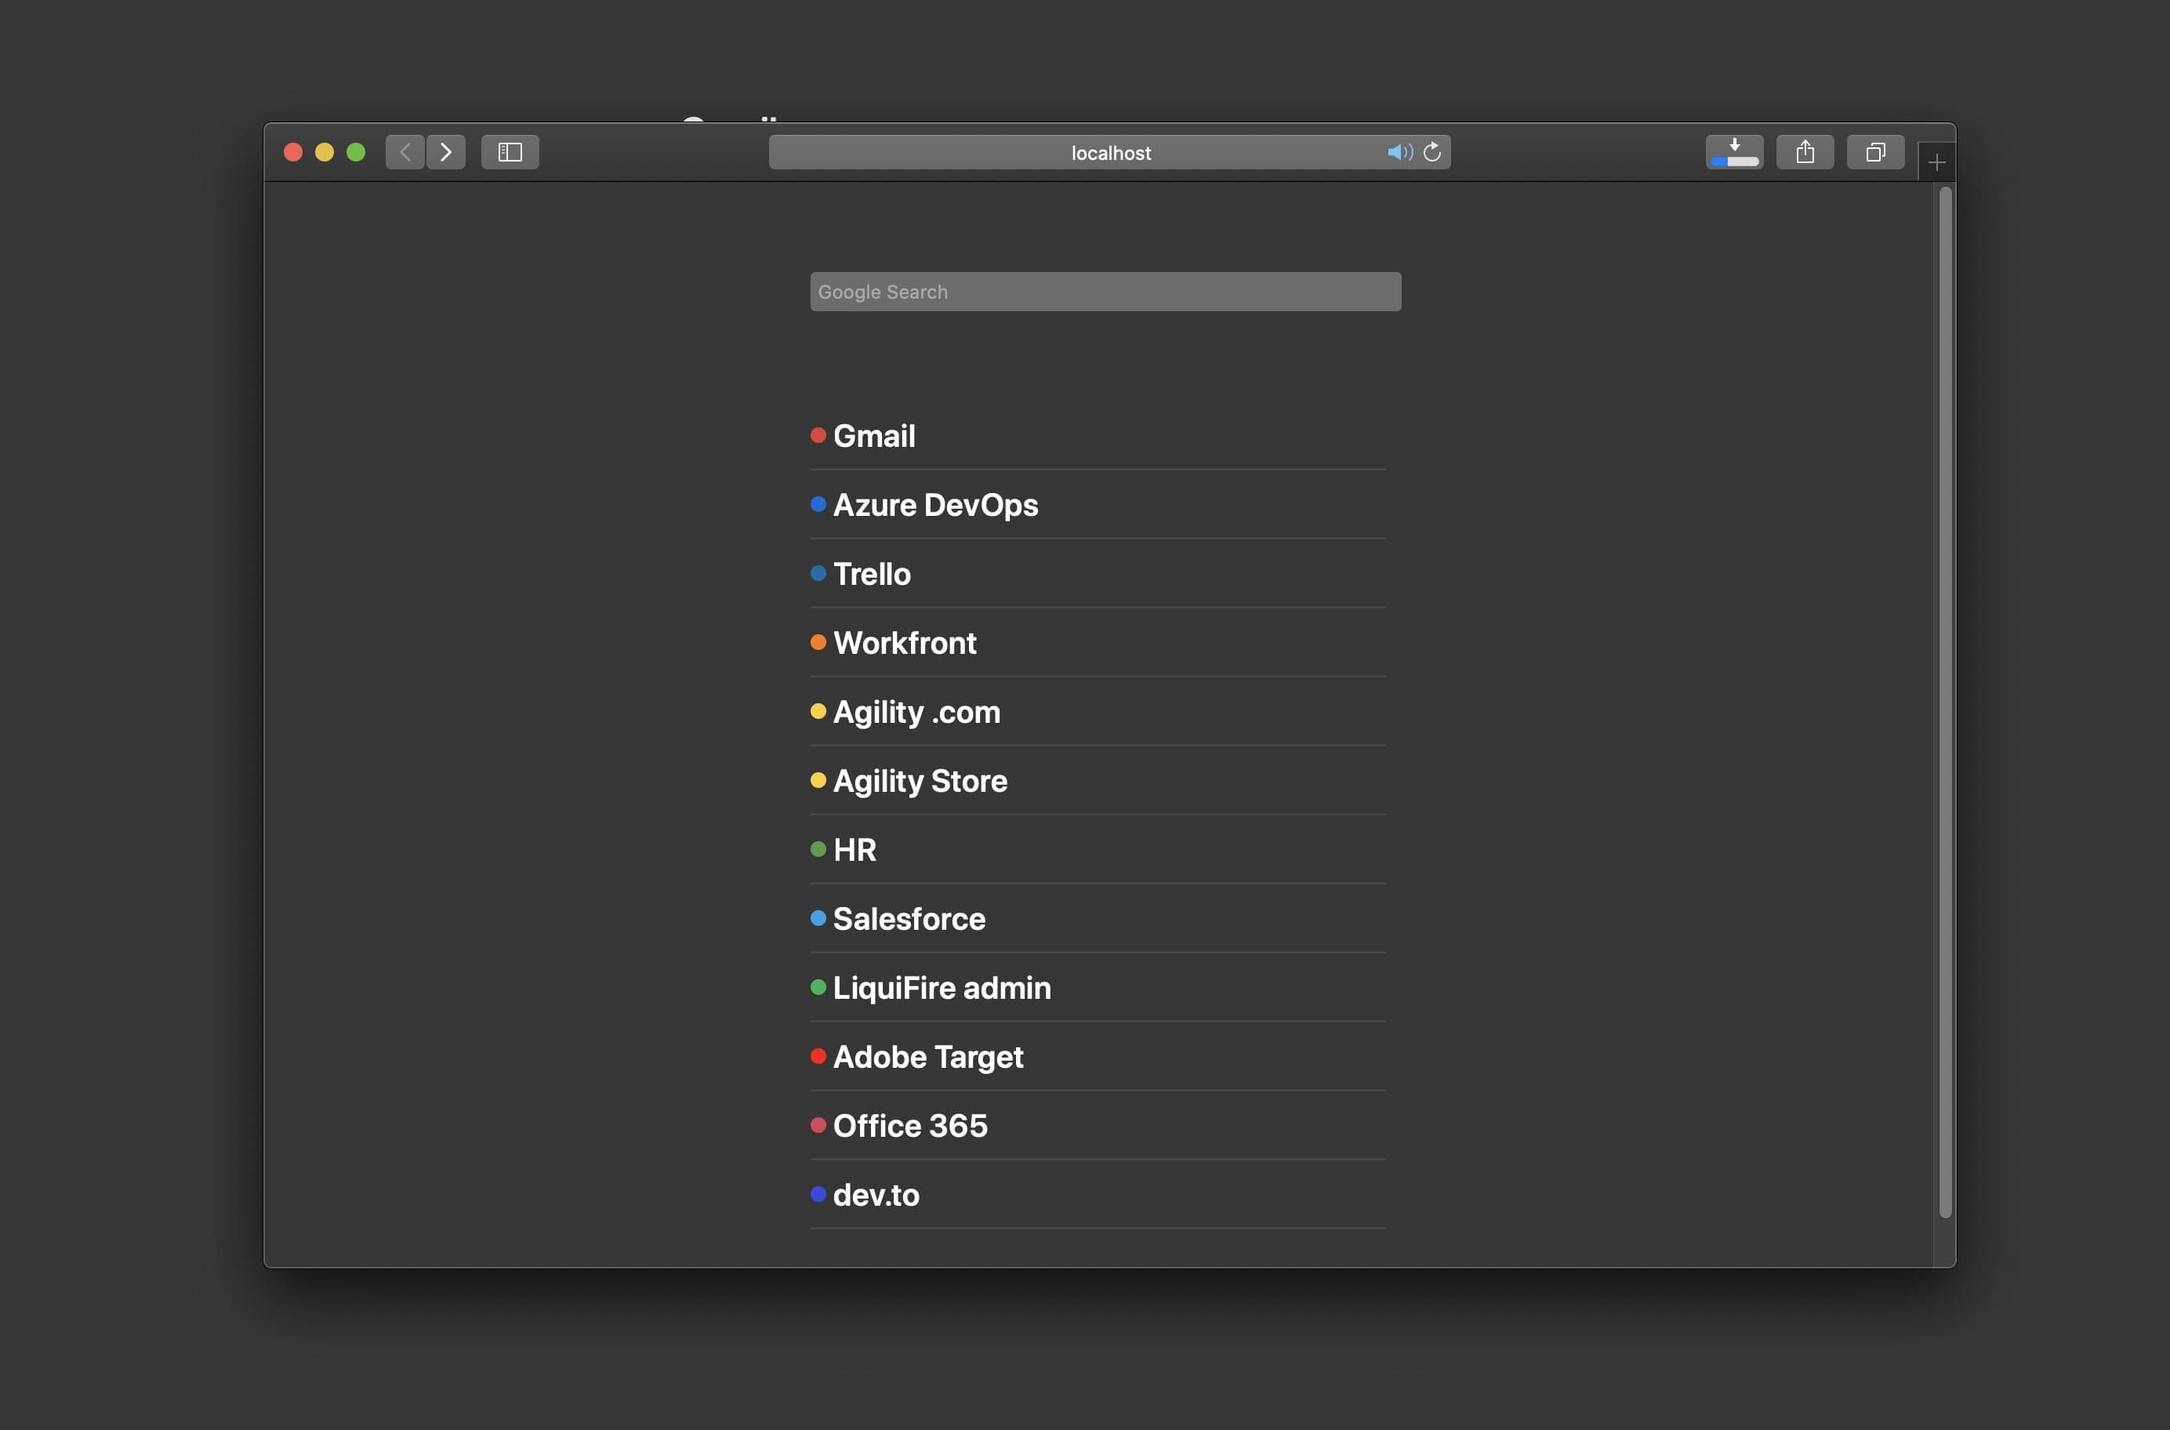Click the red status dot beside Gmail
Viewport: 2170px width, 1430px height.
click(818, 436)
